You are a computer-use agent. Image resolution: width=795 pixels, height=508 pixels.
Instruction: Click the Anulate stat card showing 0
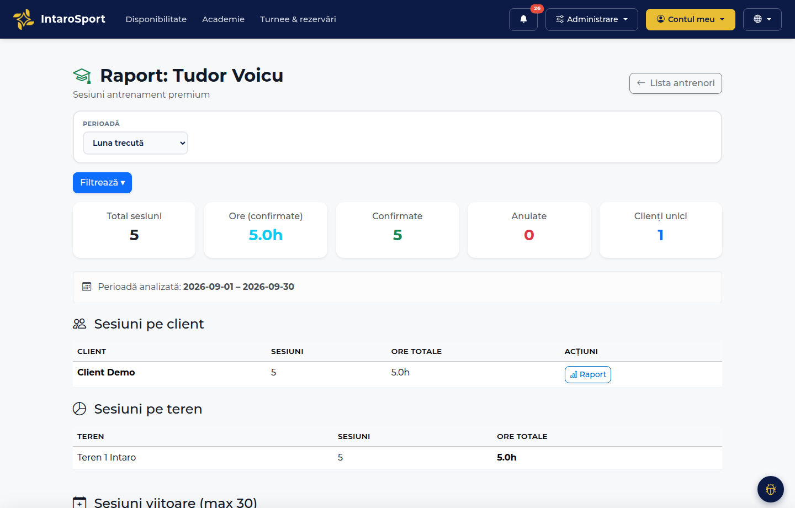pyautogui.click(x=529, y=230)
